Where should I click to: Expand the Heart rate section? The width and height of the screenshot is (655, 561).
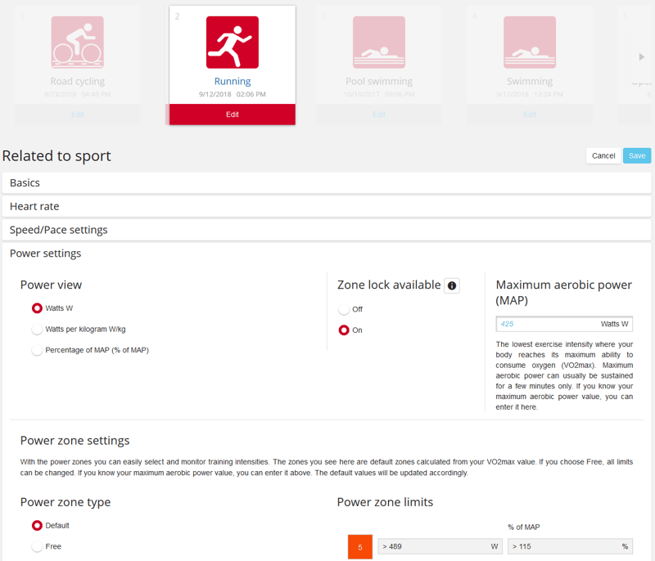point(326,206)
